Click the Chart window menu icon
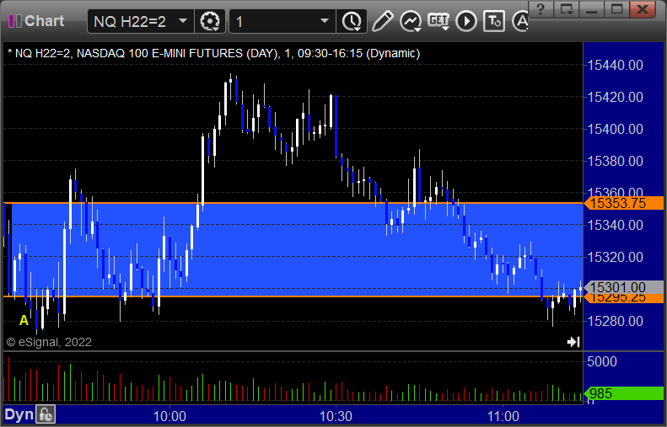 (14, 21)
